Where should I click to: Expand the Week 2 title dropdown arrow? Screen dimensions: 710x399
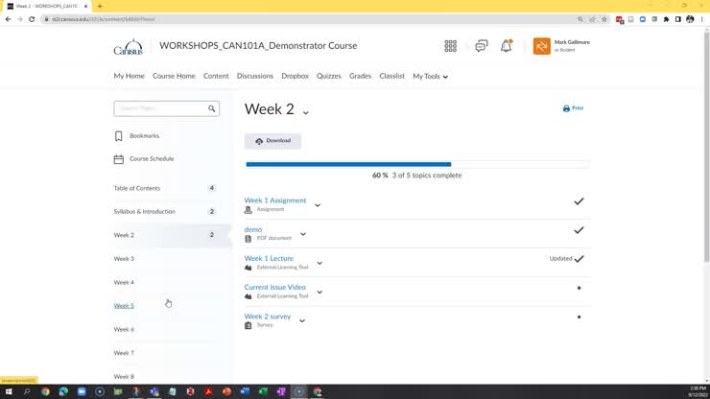point(306,112)
